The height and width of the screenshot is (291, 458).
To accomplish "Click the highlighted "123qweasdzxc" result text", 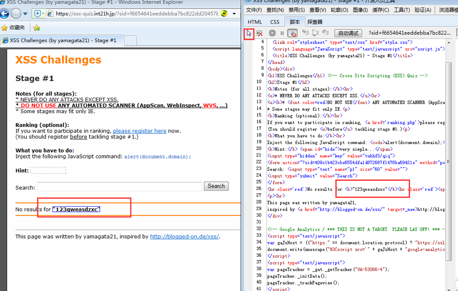I will [76, 209].
